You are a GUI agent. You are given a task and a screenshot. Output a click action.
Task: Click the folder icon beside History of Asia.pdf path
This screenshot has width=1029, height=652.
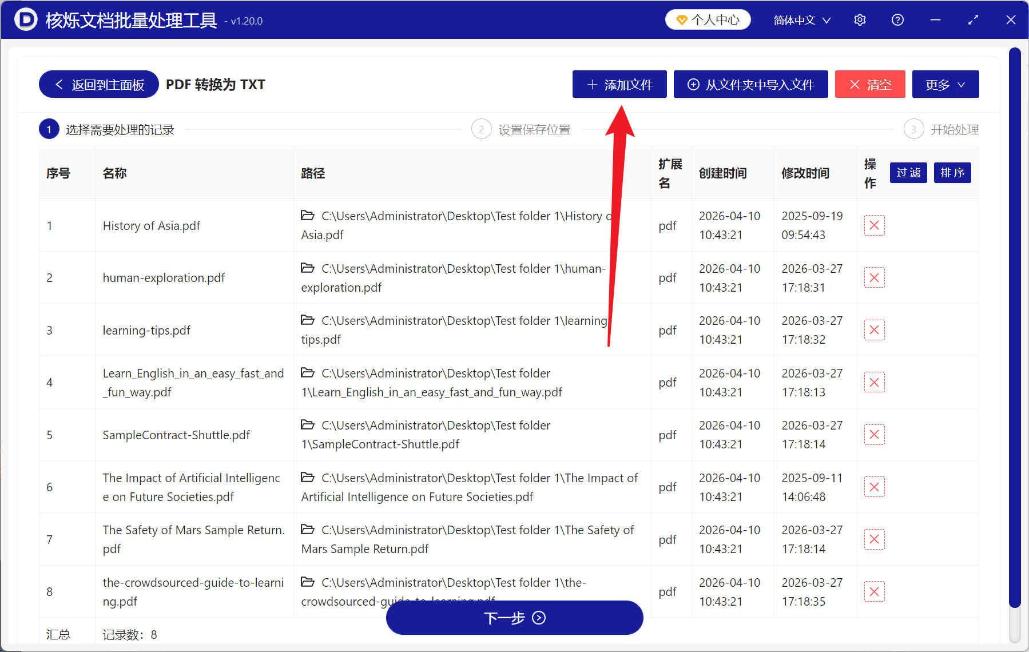(308, 216)
